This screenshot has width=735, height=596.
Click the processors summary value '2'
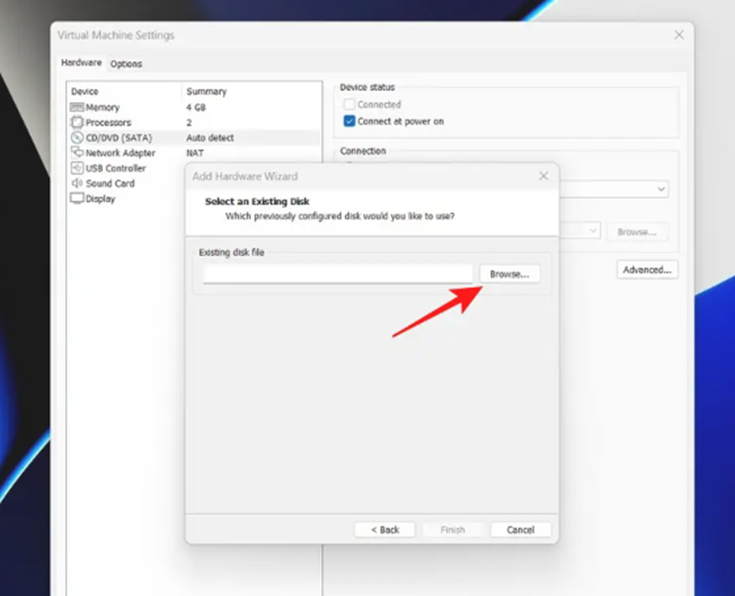click(189, 123)
